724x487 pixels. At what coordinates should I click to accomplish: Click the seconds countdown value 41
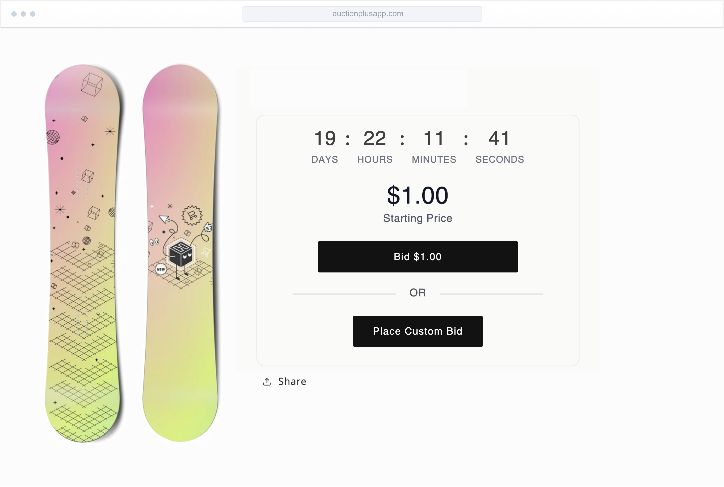click(499, 138)
